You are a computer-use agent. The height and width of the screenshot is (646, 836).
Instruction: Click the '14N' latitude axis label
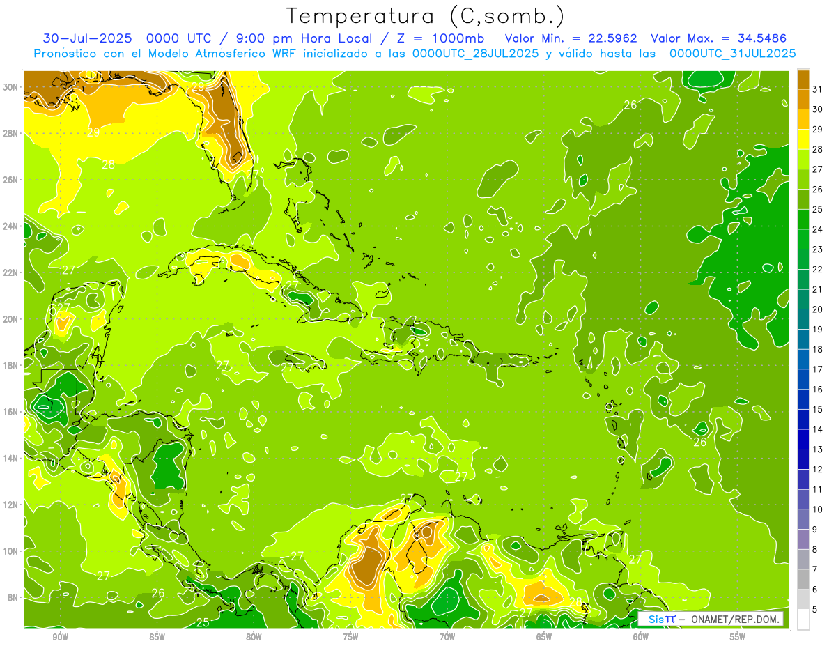(x=12, y=458)
